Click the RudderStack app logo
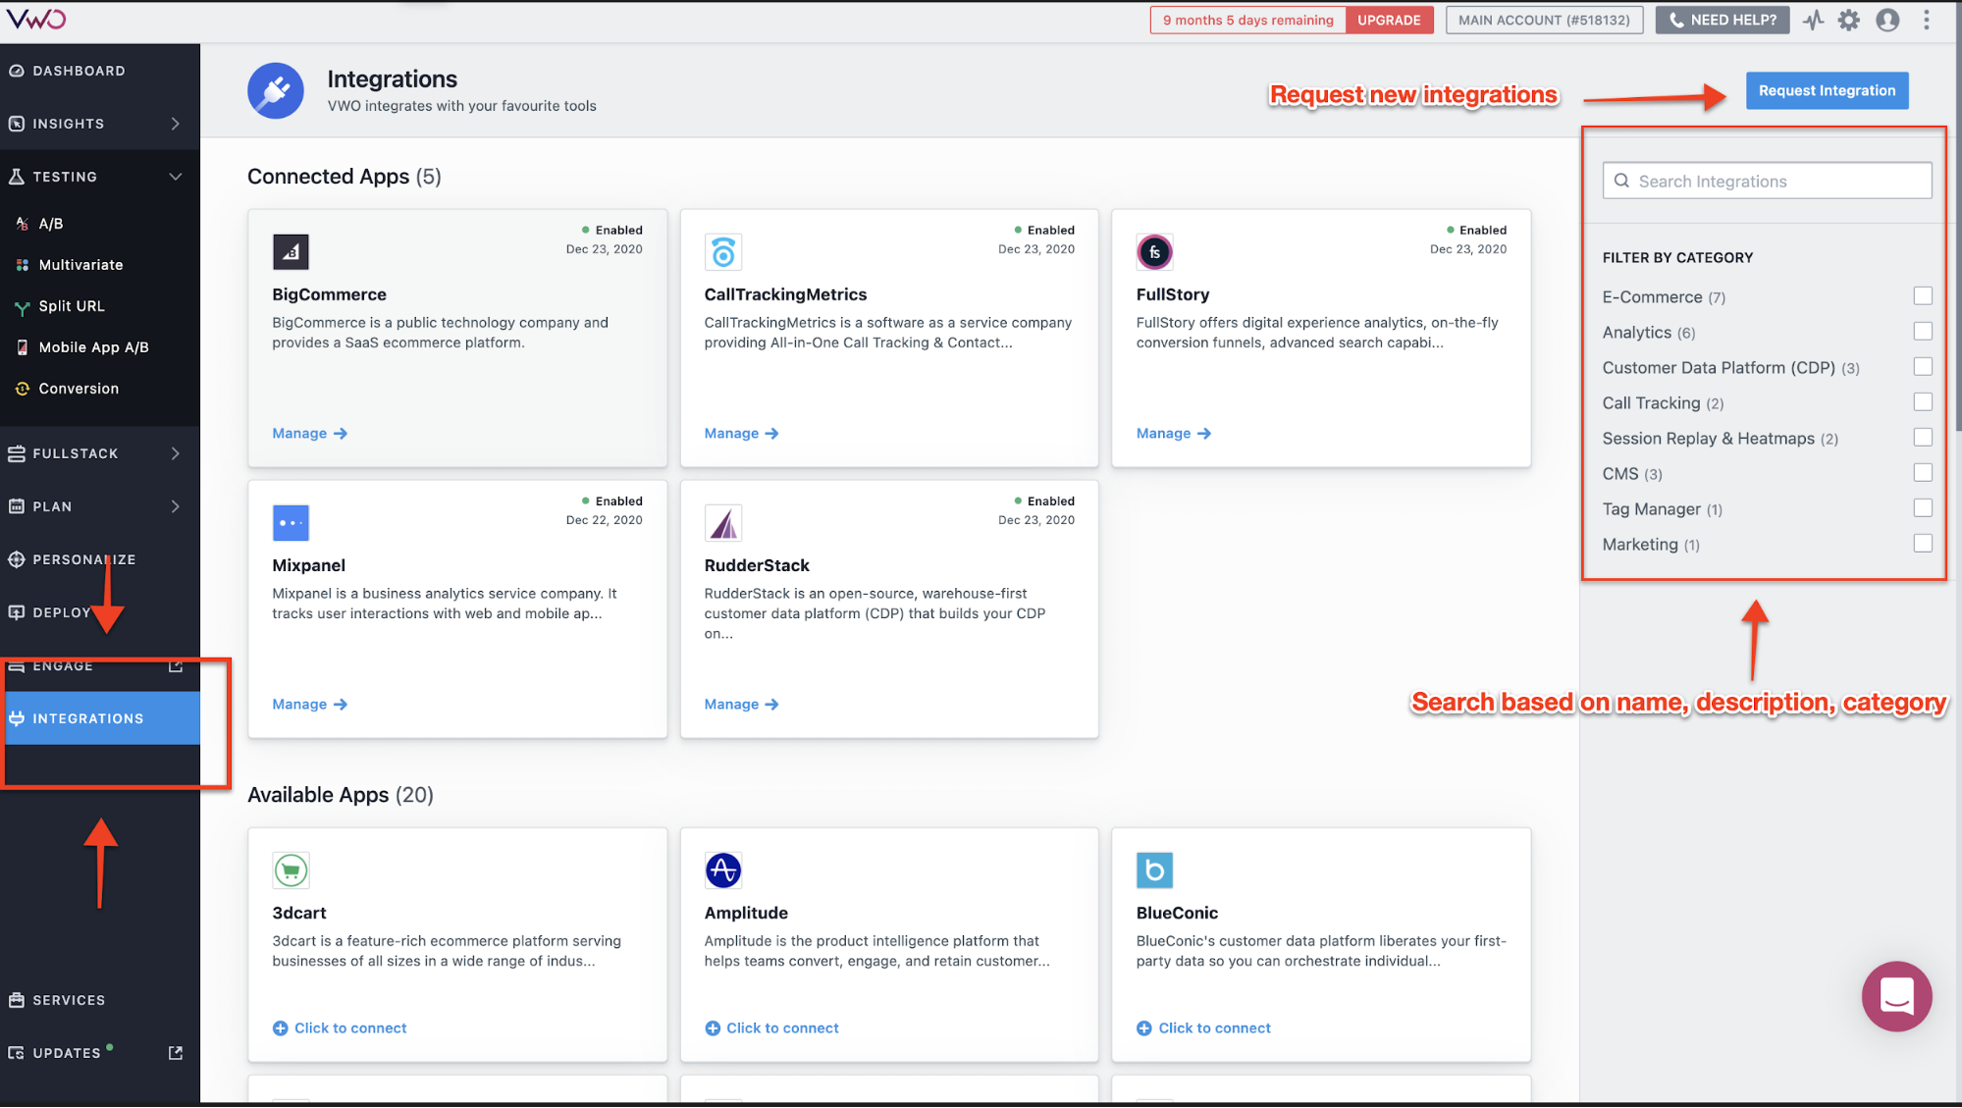The height and width of the screenshot is (1108, 1962). (x=723, y=523)
